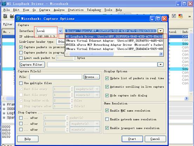This screenshot has width=194, height=146.
Task: Open the coloring rules toolbar icon
Action: [x=181, y=16]
